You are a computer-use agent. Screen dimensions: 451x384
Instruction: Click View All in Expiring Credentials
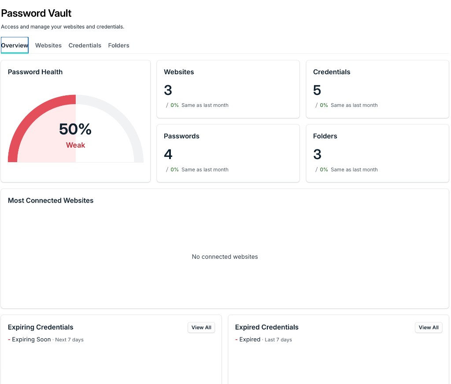click(x=201, y=327)
